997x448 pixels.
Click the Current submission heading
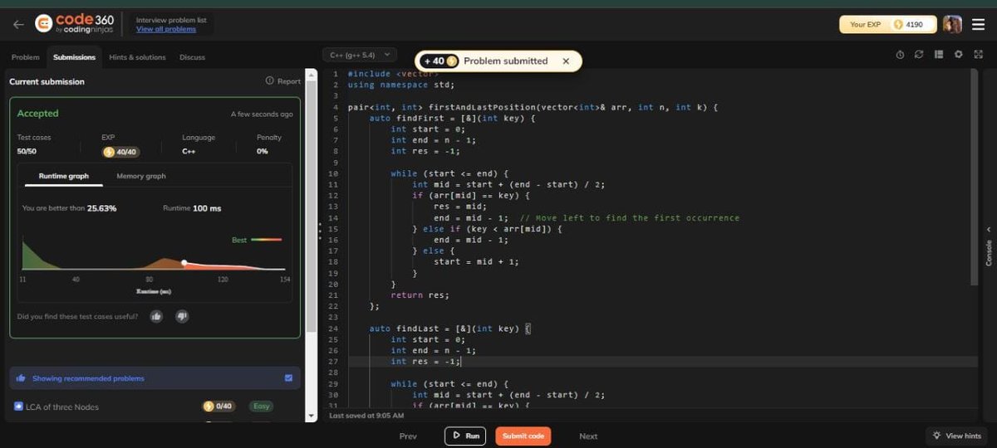point(47,81)
